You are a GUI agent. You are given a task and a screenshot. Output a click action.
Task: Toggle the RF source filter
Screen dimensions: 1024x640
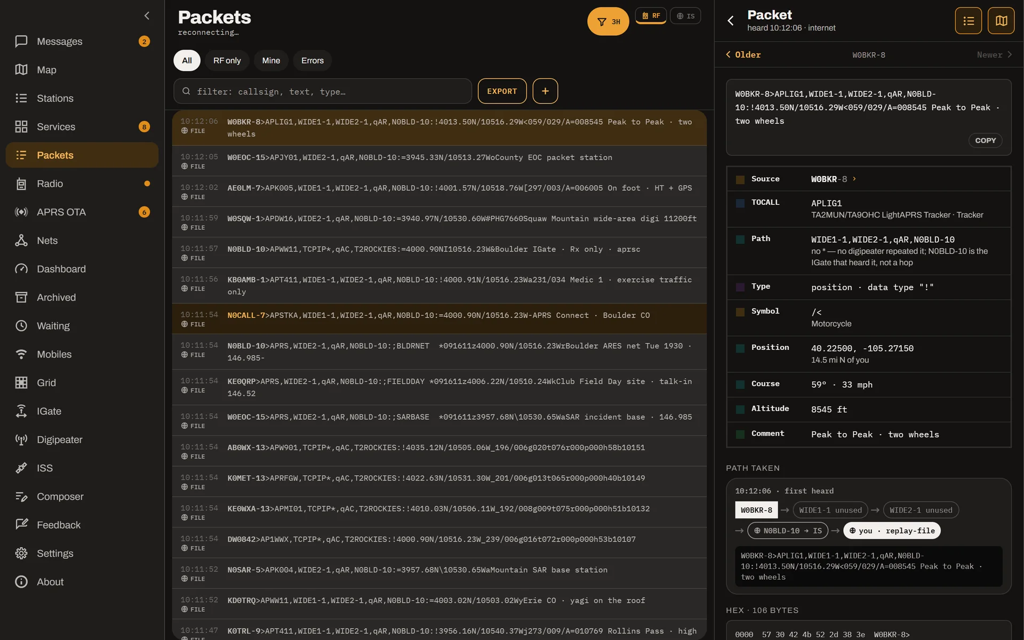651,16
